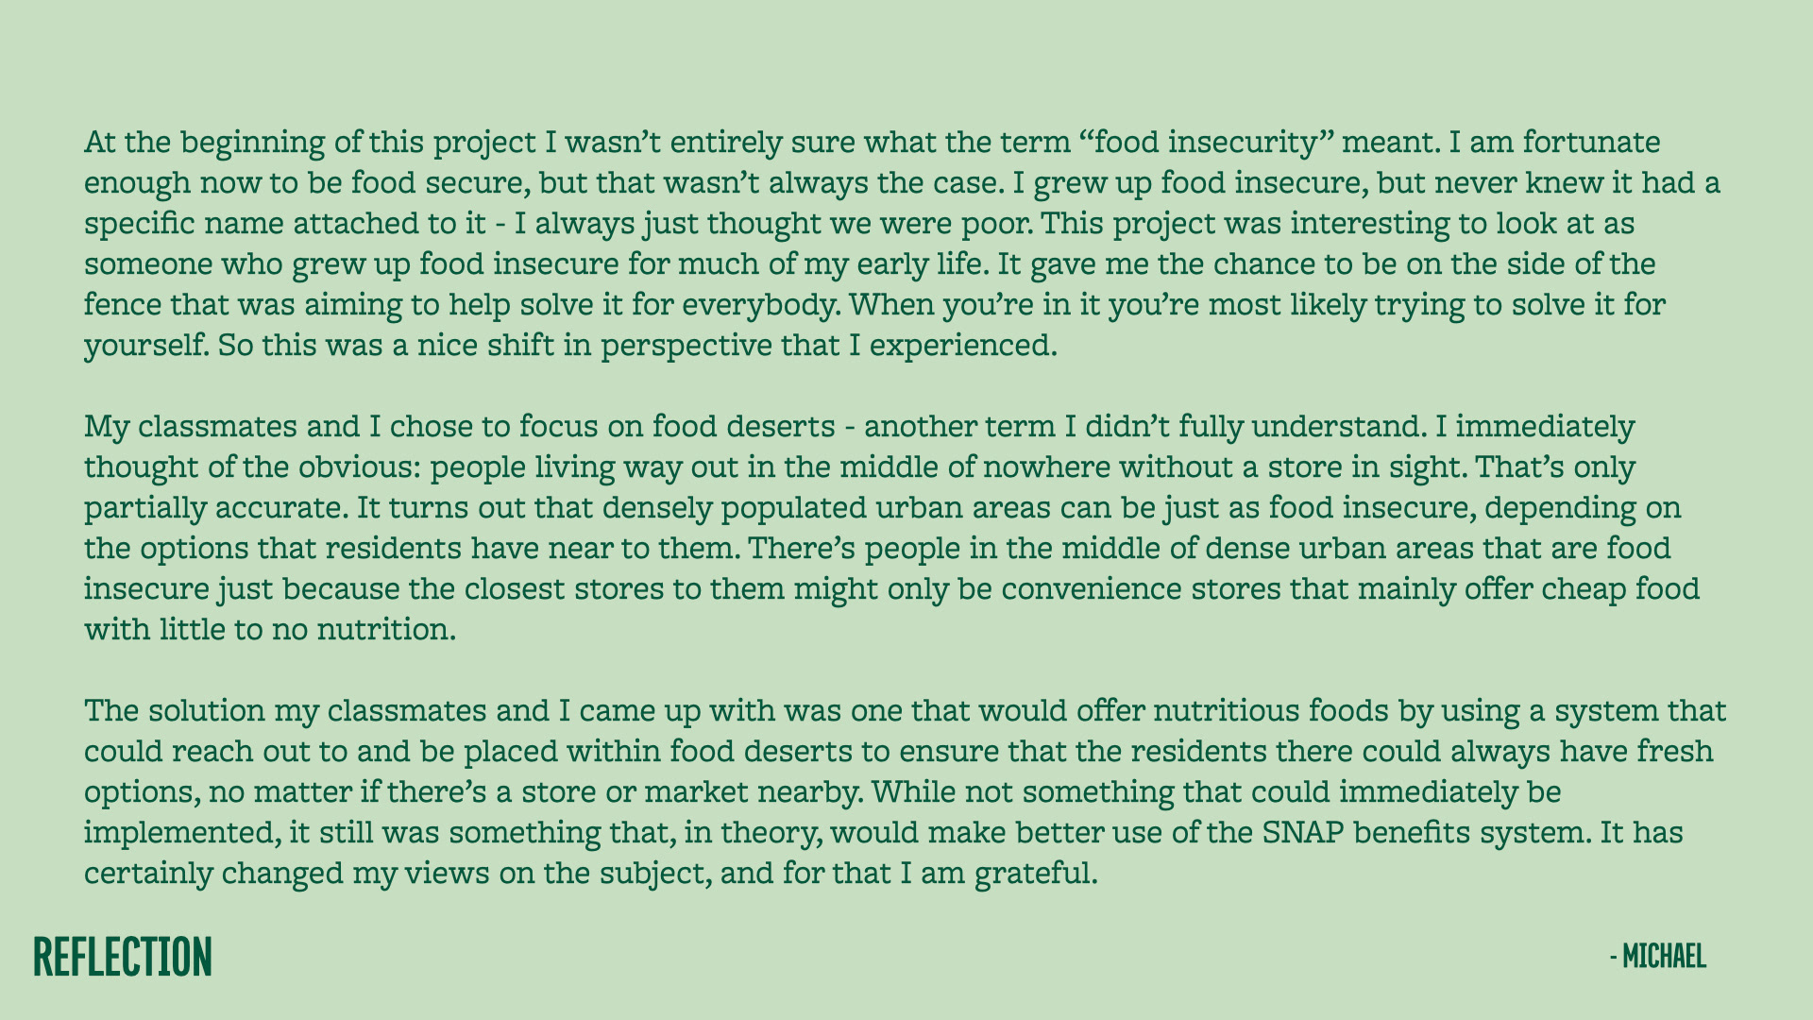Click the word SNAP in last paragraph

pos(1302,833)
